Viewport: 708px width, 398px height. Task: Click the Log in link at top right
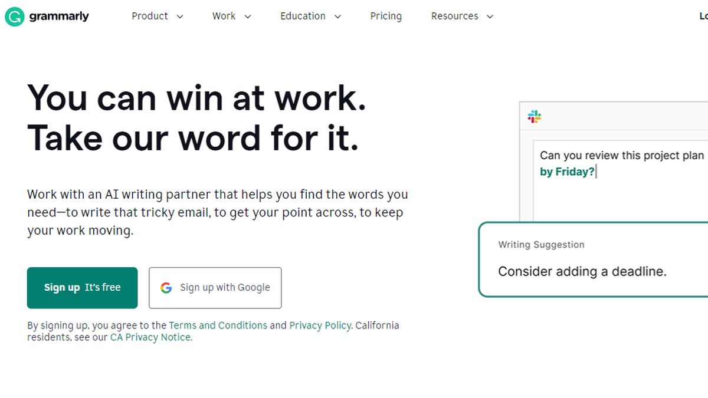coord(703,17)
